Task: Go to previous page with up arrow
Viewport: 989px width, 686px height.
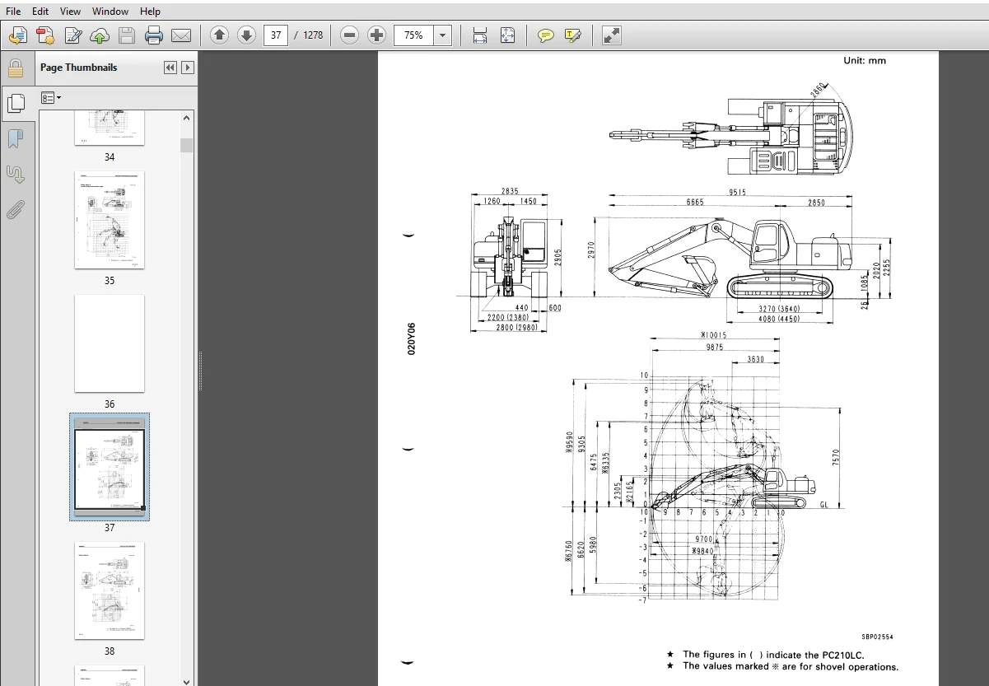Action: point(219,35)
